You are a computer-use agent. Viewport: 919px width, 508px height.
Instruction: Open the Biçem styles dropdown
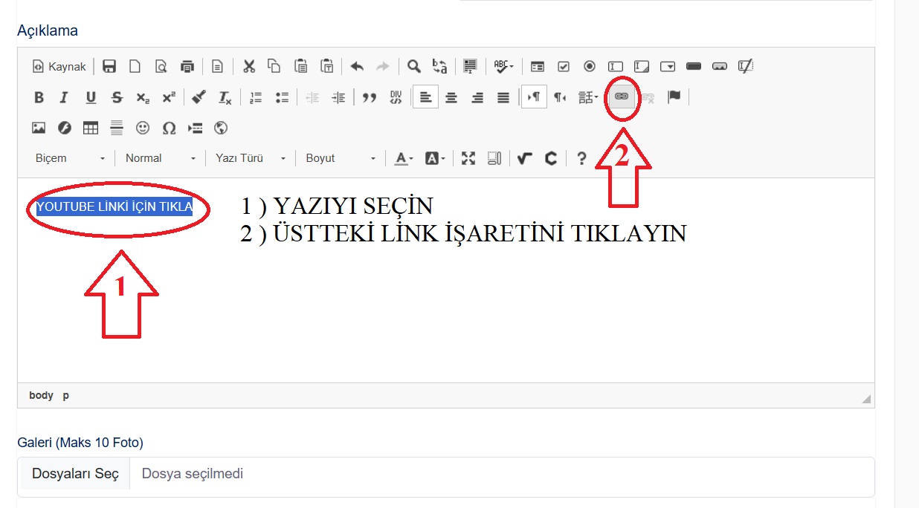click(71, 158)
